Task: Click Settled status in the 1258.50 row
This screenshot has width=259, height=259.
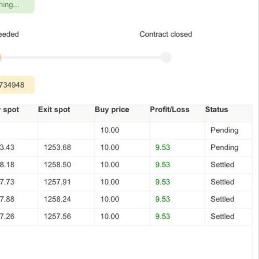Action: [222, 165]
